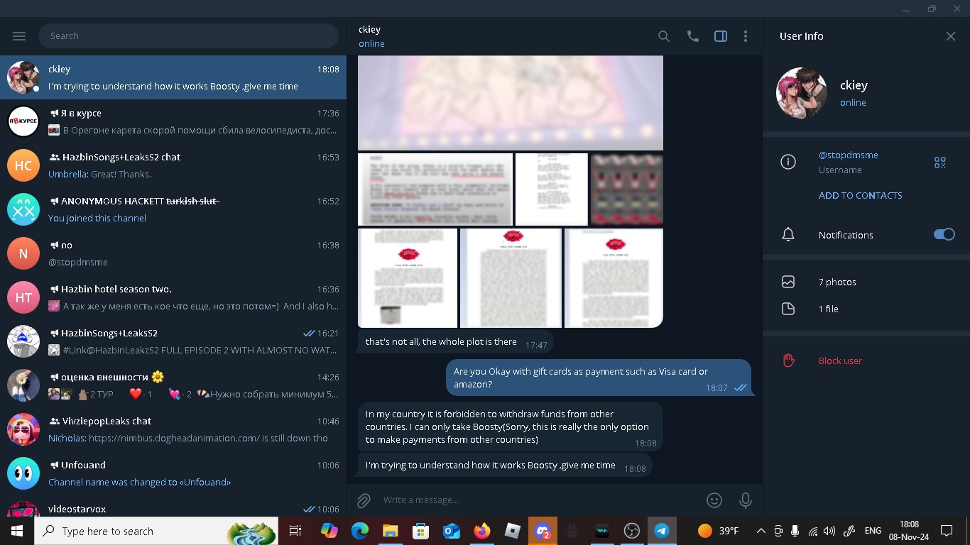
Task: Open the hamburger main menu
Action: coord(19,36)
